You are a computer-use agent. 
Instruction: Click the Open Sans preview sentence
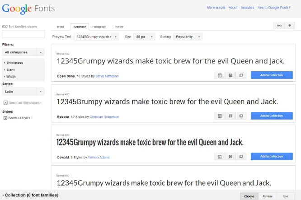171,61
